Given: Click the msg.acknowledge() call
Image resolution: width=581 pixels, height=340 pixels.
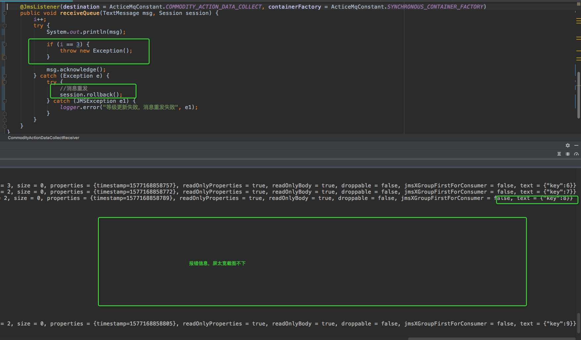Looking at the screenshot, I should tap(76, 70).
